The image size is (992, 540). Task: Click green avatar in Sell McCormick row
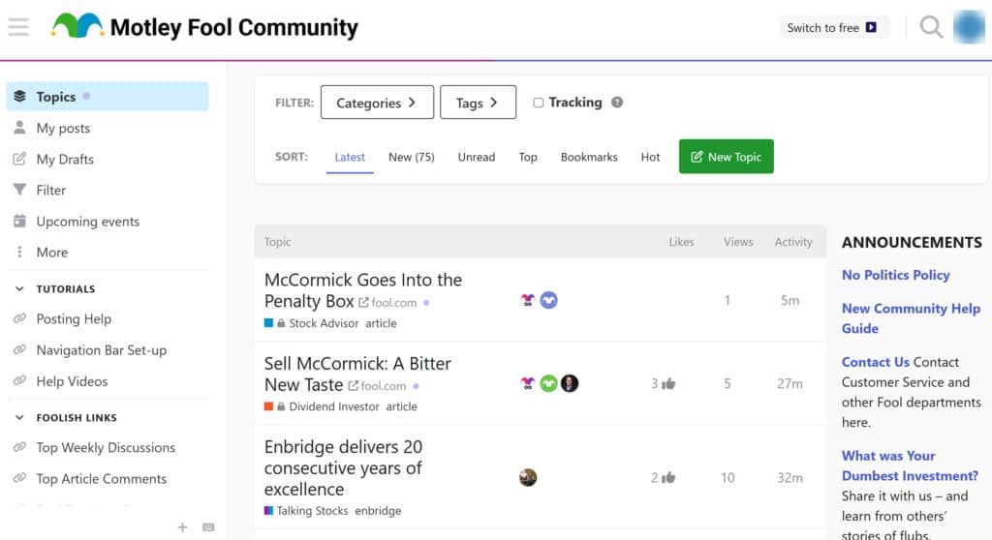[x=548, y=383]
